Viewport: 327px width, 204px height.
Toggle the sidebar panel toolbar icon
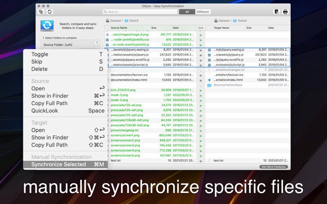pyautogui.click(x=41, y=12)
